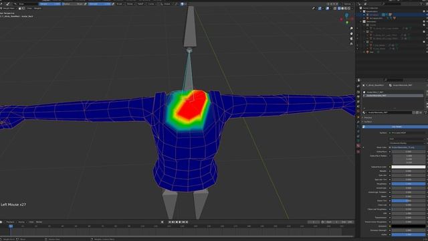Switch perspective/orthographic grid icon in viewport
This screenshot has height=241, width=428.
[x=351, y=44]
